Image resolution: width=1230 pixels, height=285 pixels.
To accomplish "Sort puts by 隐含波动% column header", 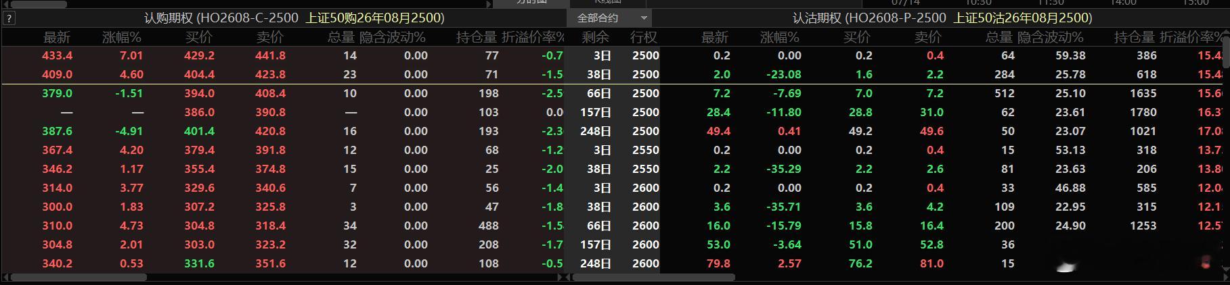I will (1051, 37).
